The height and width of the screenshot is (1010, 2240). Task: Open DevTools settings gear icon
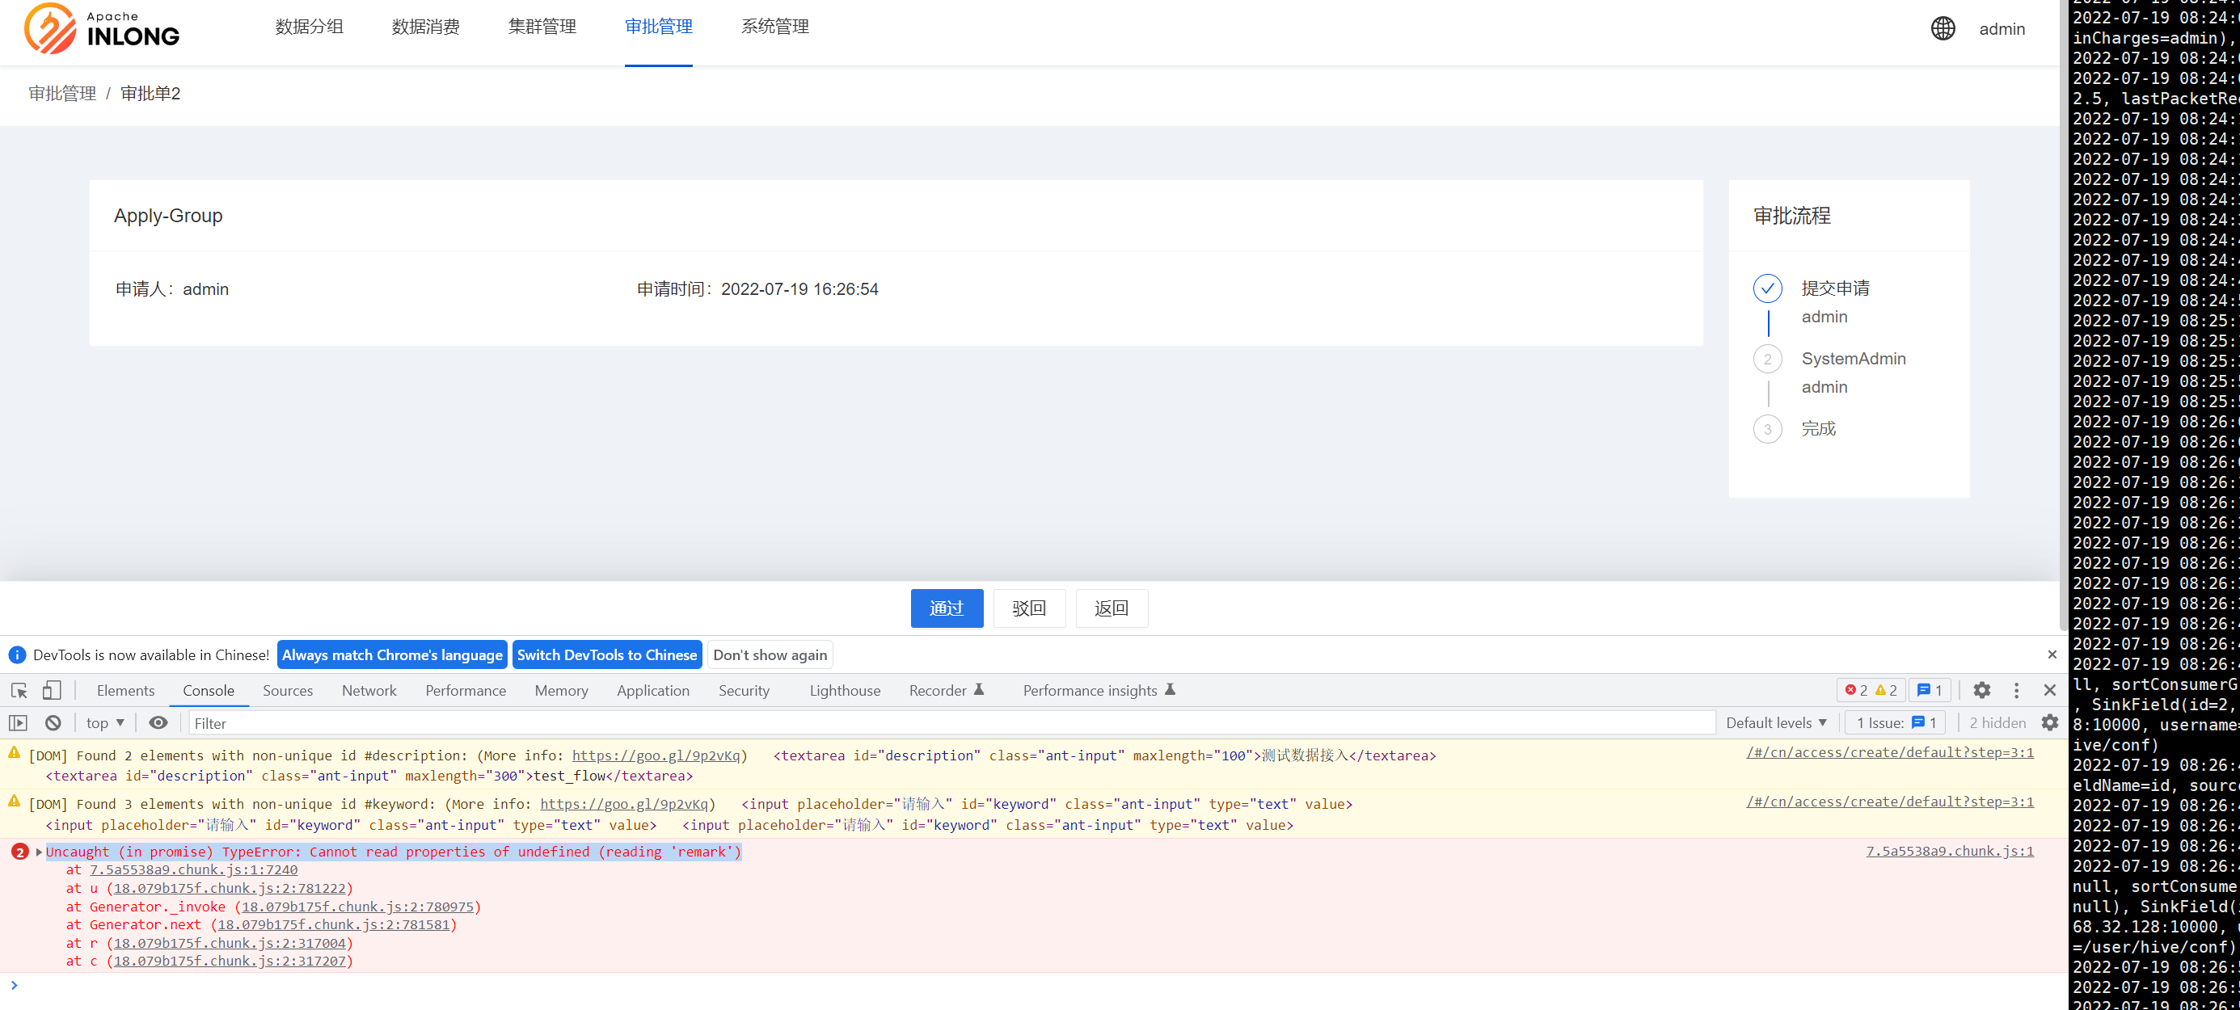pyautogui.click(x=1982, y=690)
